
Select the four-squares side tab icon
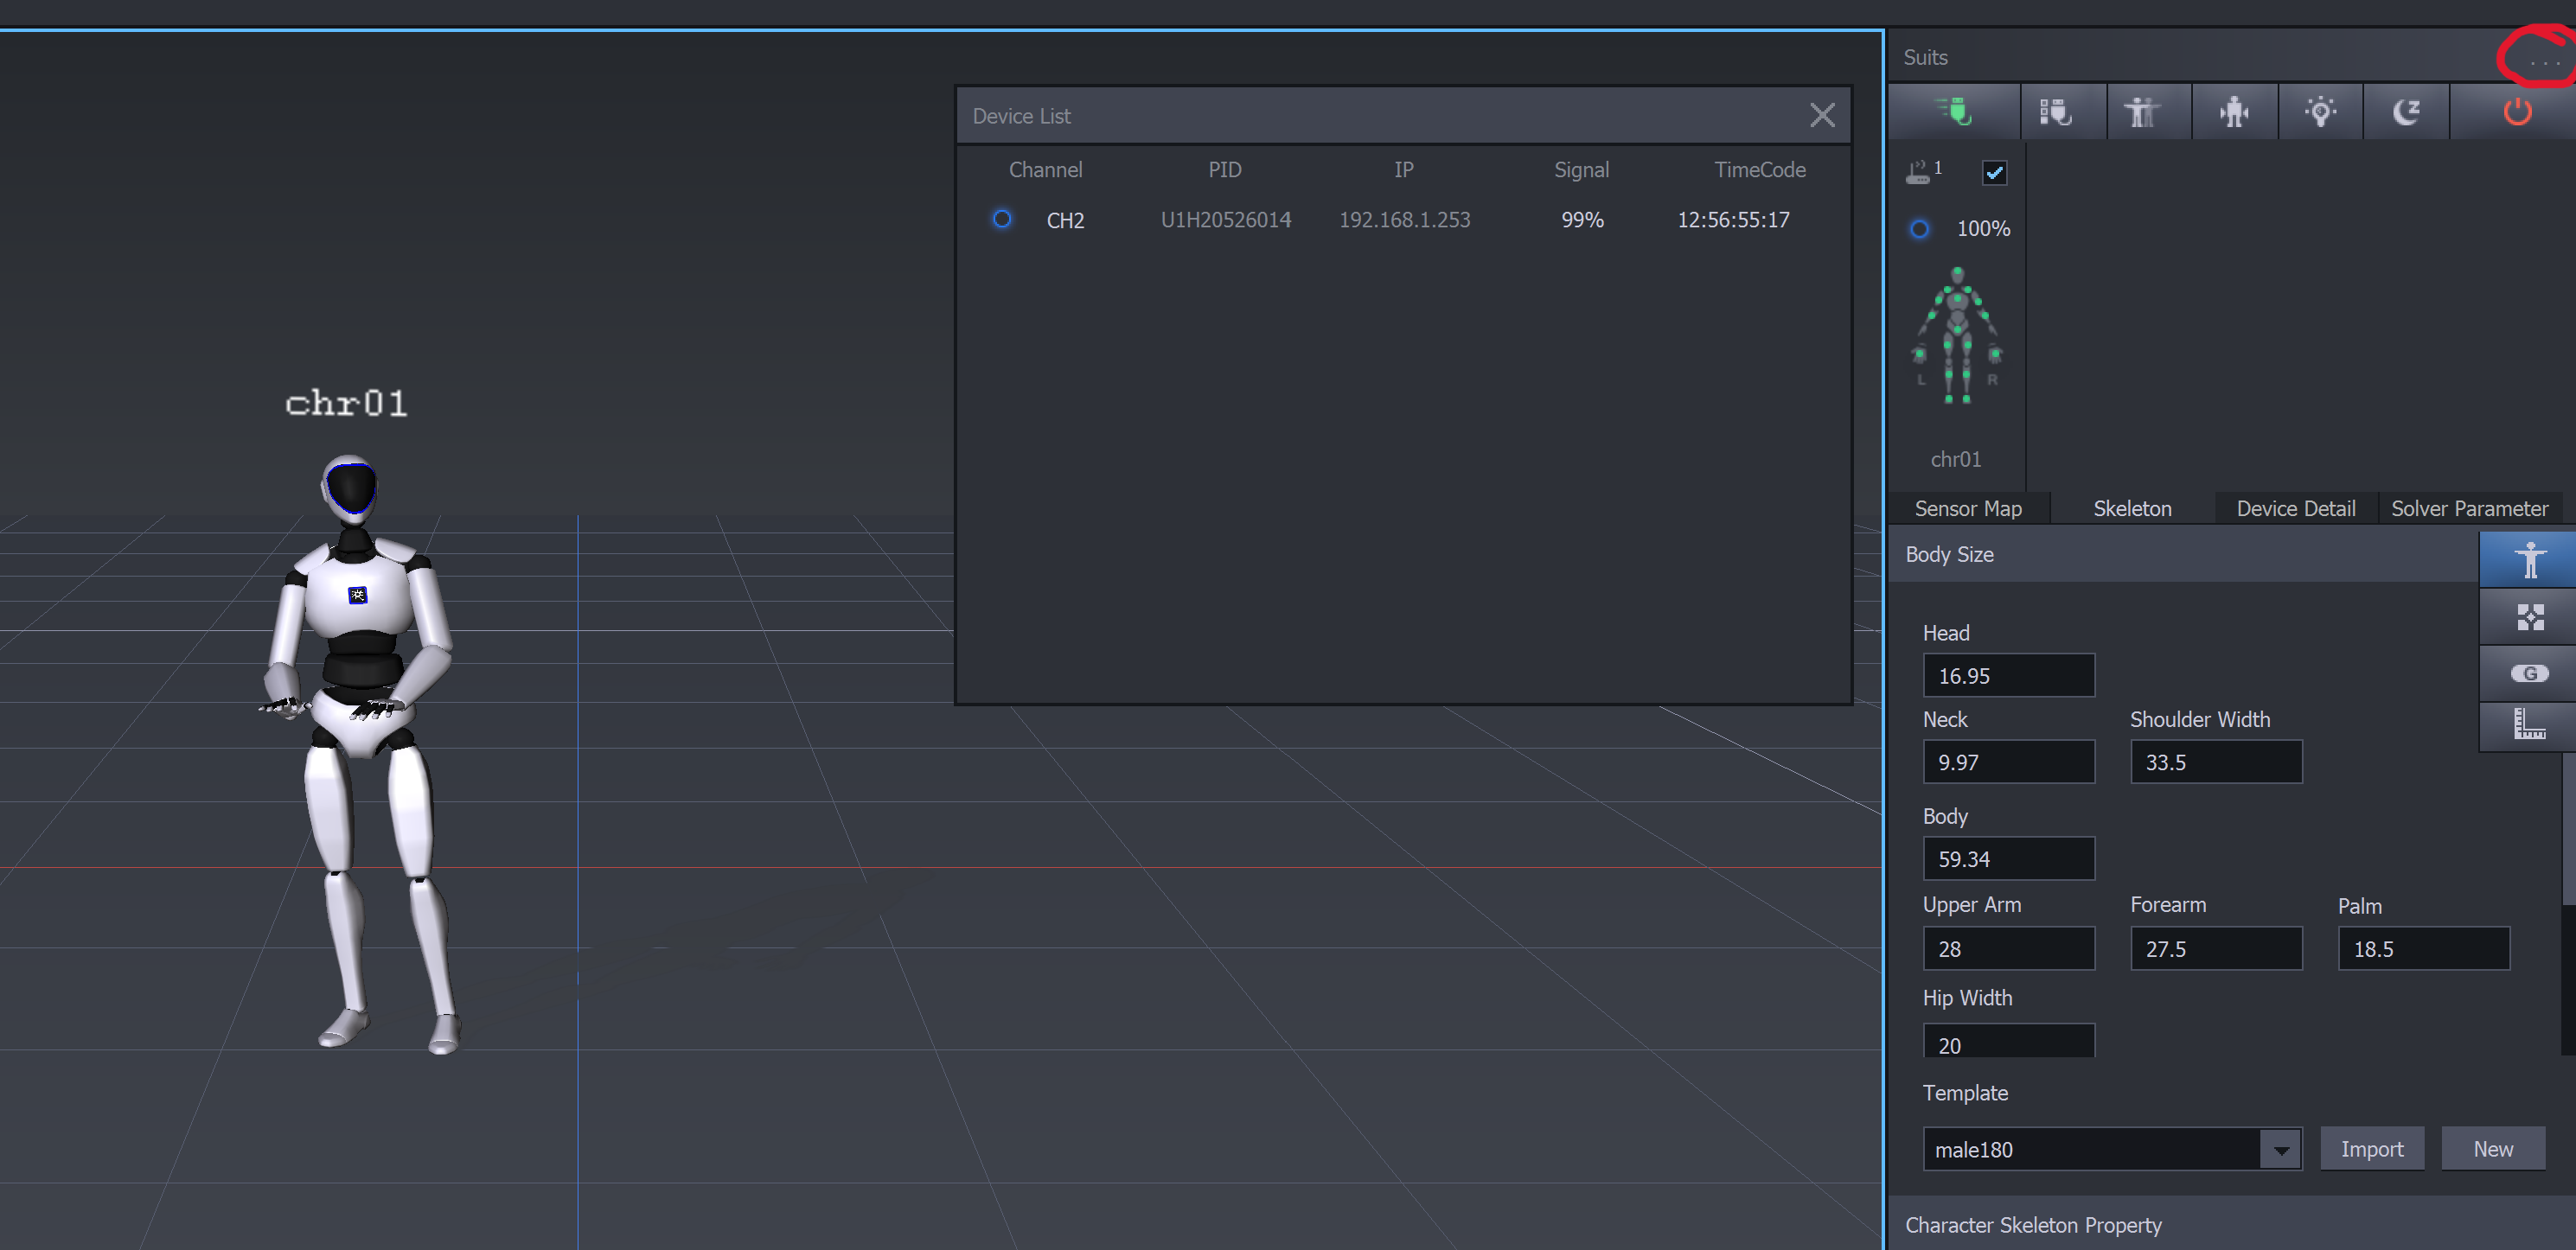click(x=2529, y=616)
